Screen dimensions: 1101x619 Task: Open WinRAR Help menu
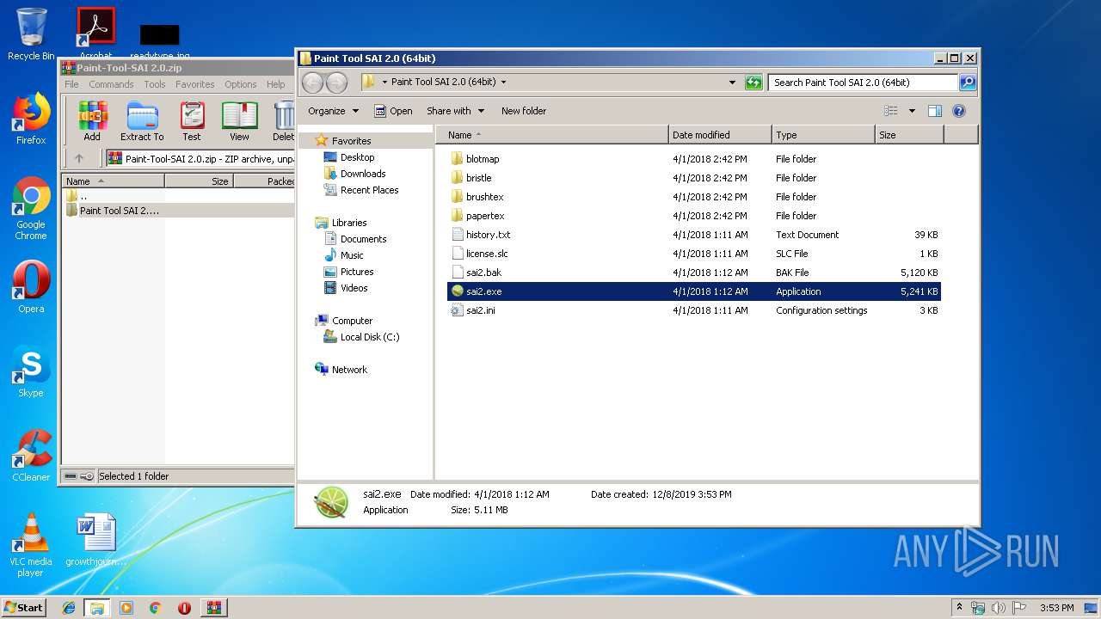point(275,84)
